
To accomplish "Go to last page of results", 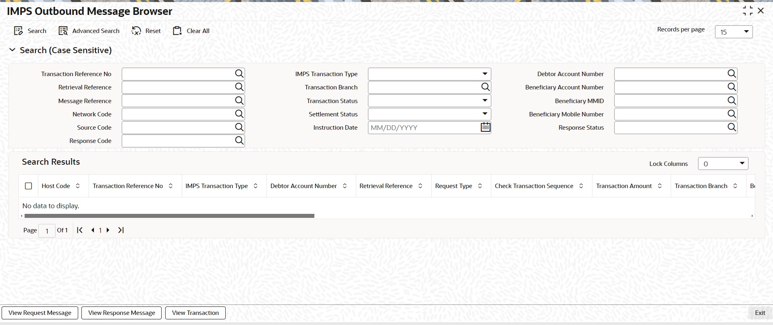I will click(121, 230).
